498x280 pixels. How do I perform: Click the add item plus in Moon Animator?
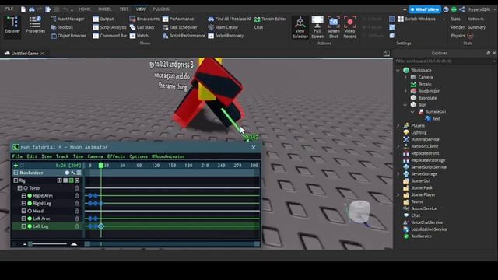pyautogui.click(x=16, y=166)
